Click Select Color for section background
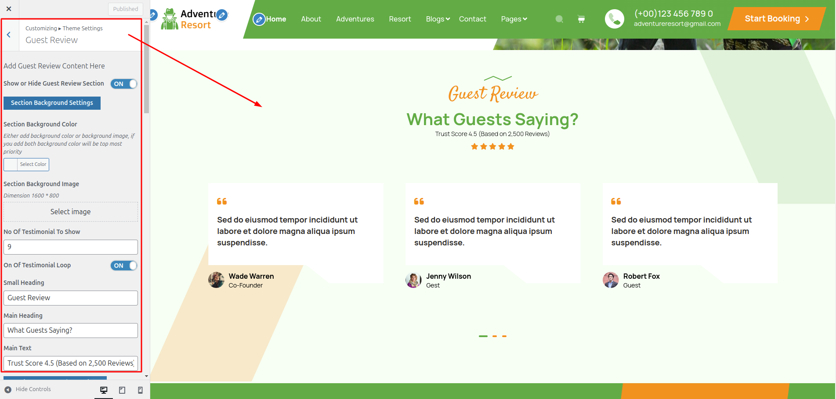This screenshot has height=399, width=836. tap(33, 164)
